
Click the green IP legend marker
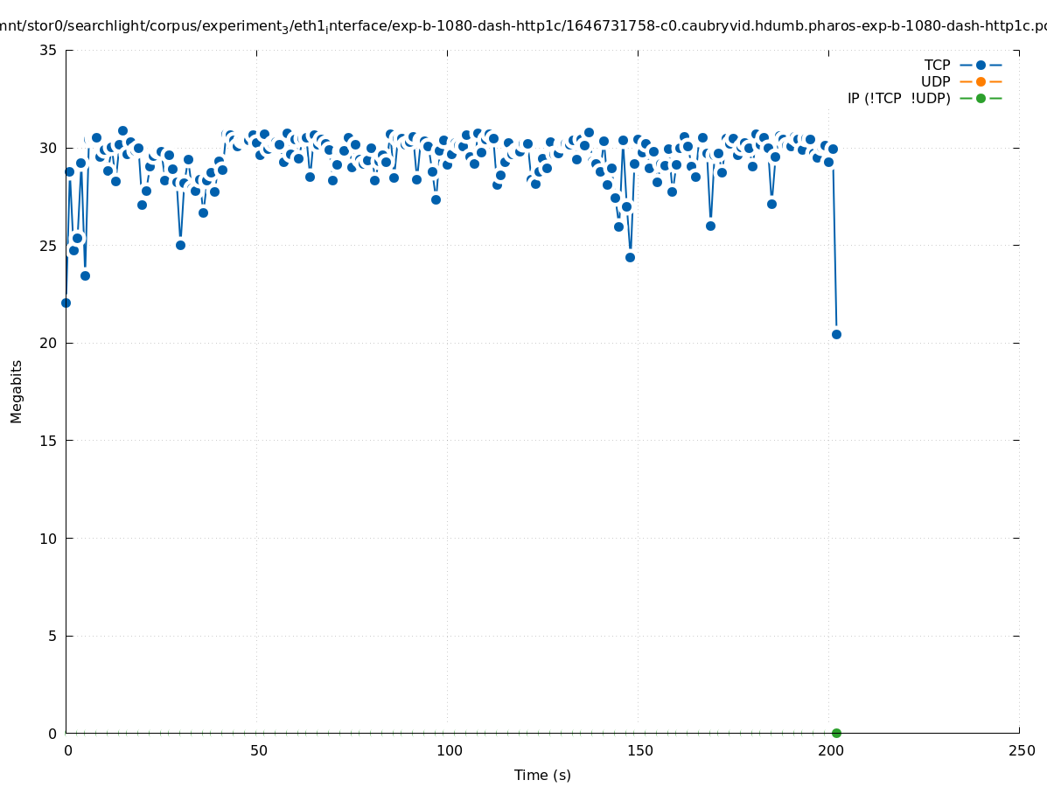pos(981,98)
